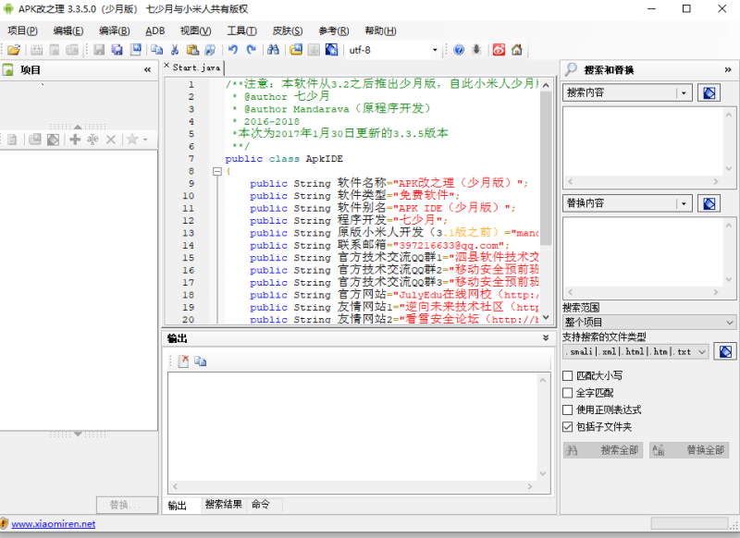Open the ADB menu
The height and width of the screenshot is (538, 740).
point(154,31)
